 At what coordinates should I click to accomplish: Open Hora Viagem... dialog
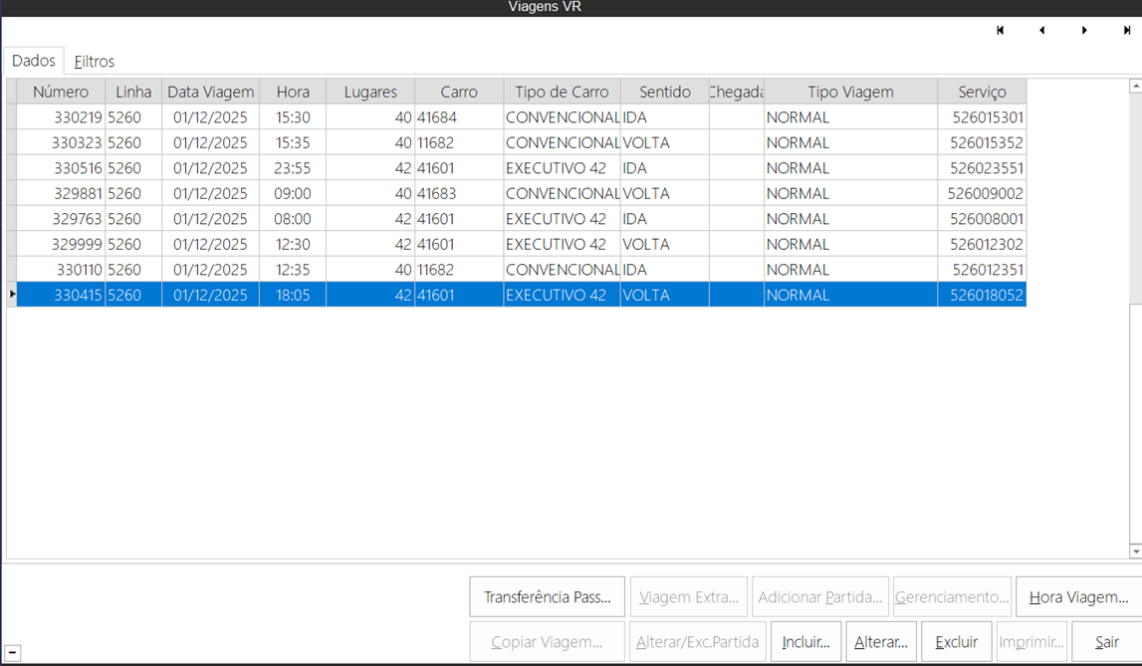(1078, 597)
